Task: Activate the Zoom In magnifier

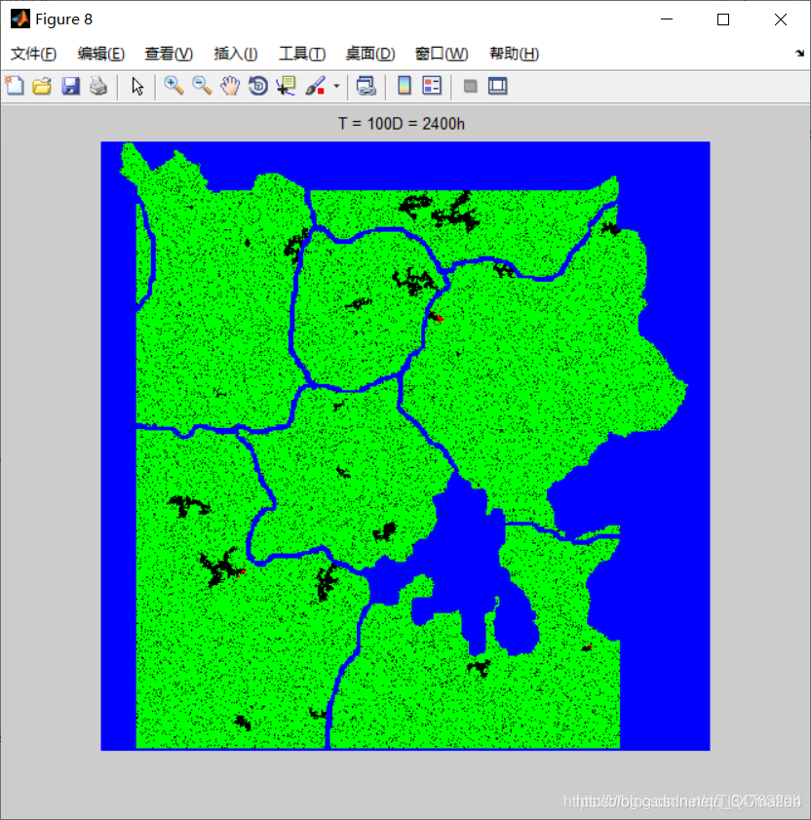Action: point(174,86)
